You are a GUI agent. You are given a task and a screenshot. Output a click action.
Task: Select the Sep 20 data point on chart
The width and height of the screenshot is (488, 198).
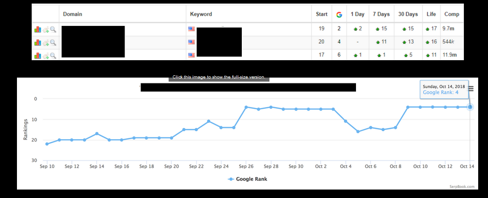coord(171,138)
